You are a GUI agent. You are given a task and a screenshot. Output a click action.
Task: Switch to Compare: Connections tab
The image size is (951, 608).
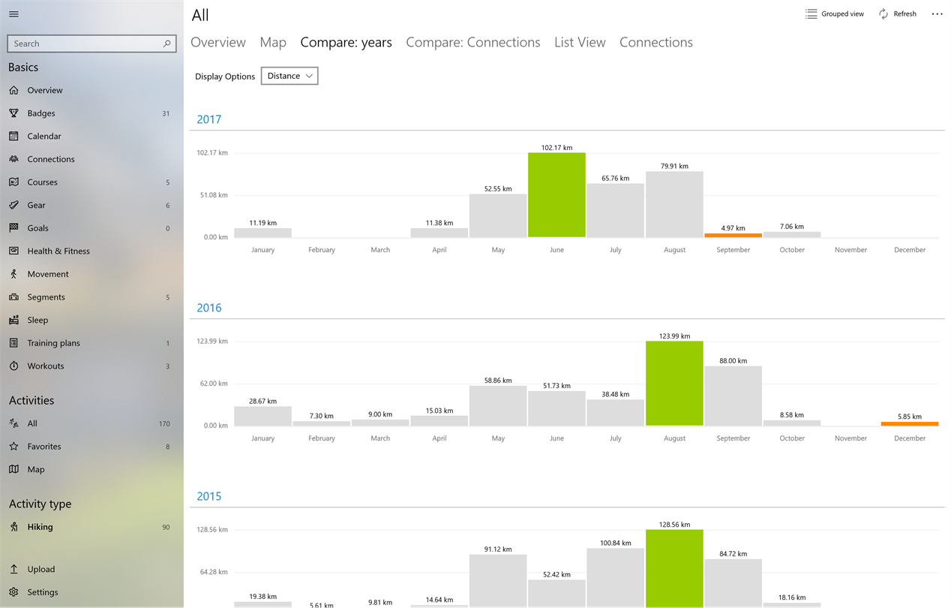click(473, 42)
